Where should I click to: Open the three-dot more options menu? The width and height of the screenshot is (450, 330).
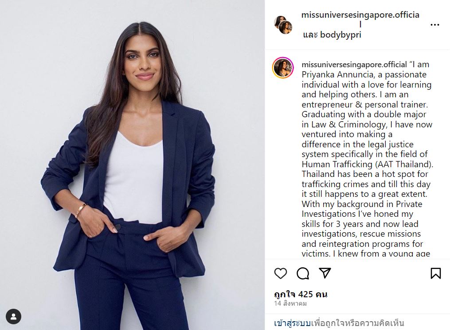click(x=435, y=25)
